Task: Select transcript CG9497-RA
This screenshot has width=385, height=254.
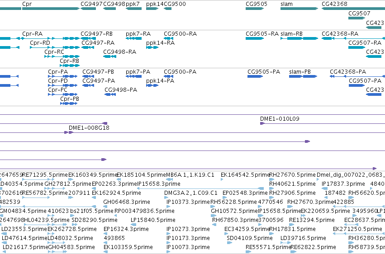Action: [x=88, y=47]
